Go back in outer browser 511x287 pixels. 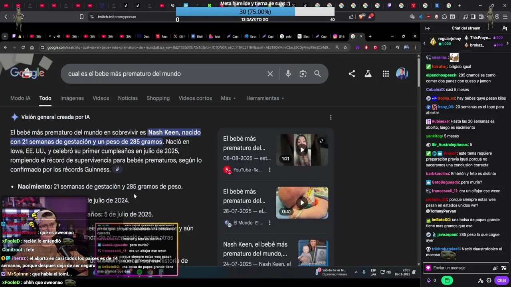(x=6, y=17)
